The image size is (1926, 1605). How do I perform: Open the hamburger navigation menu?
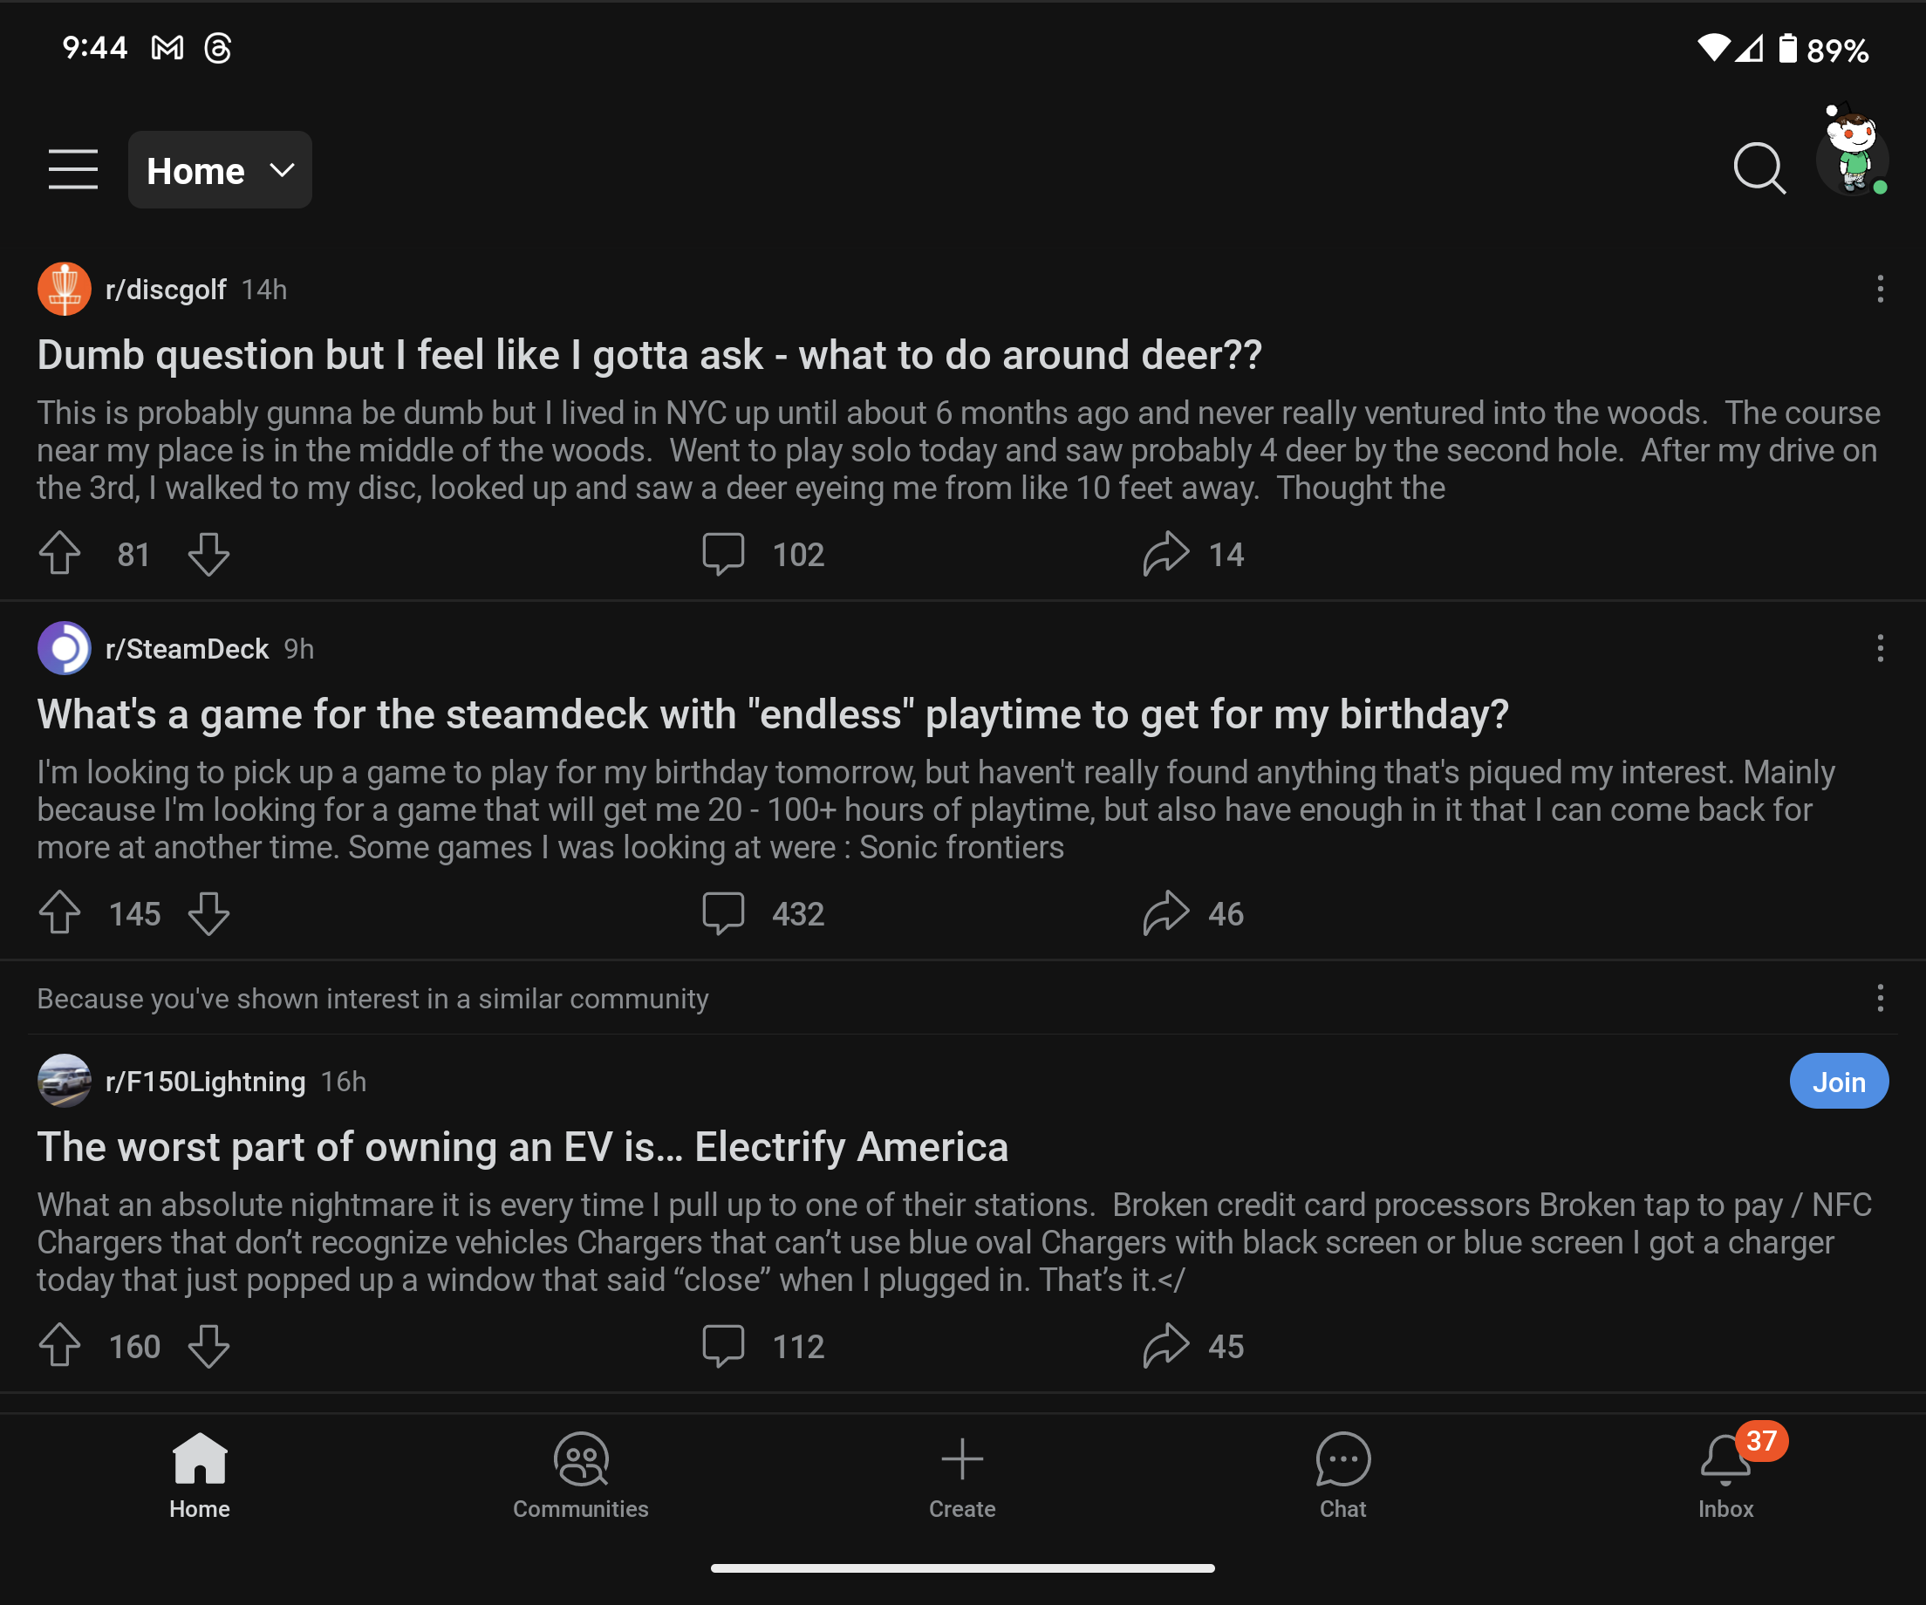pyautogui.click(x=72, y=170)
